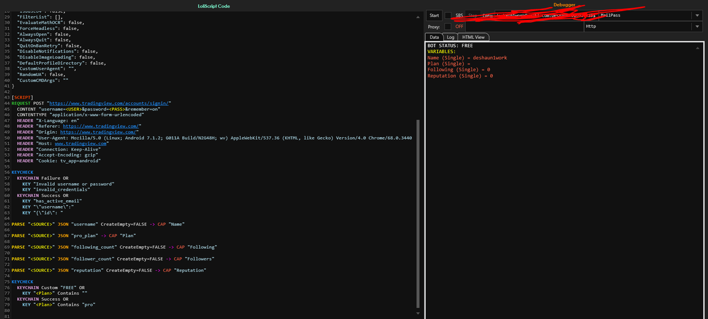Click the CONTENT username/password line
This screenshot has width=708, height=319.
click(x=88, y=109)
